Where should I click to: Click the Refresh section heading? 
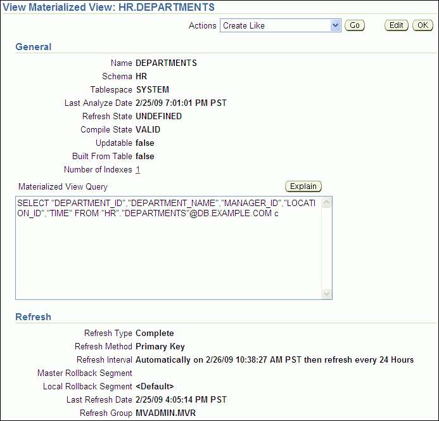33,317
